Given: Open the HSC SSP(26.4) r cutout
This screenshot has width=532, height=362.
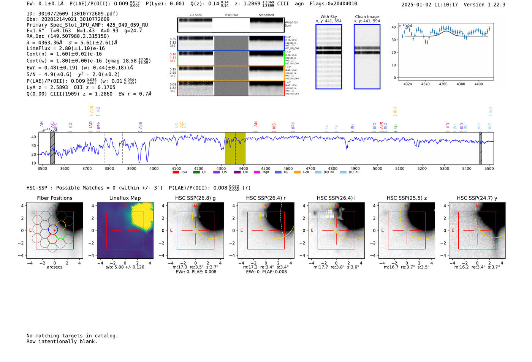Looking at the screenshot, I should pos(266,230).
